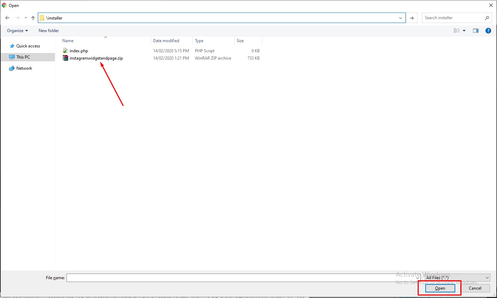Click the Cancel button
Viewport: 497px width, 298px height.
[x=475, y=288]
